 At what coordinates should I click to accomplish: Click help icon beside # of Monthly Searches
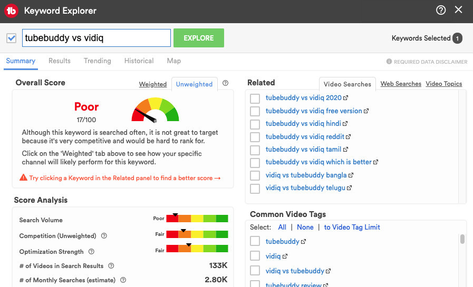click(x=123, y=280)
